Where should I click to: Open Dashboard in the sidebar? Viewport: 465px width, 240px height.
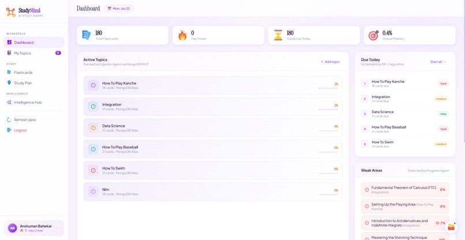34,43
